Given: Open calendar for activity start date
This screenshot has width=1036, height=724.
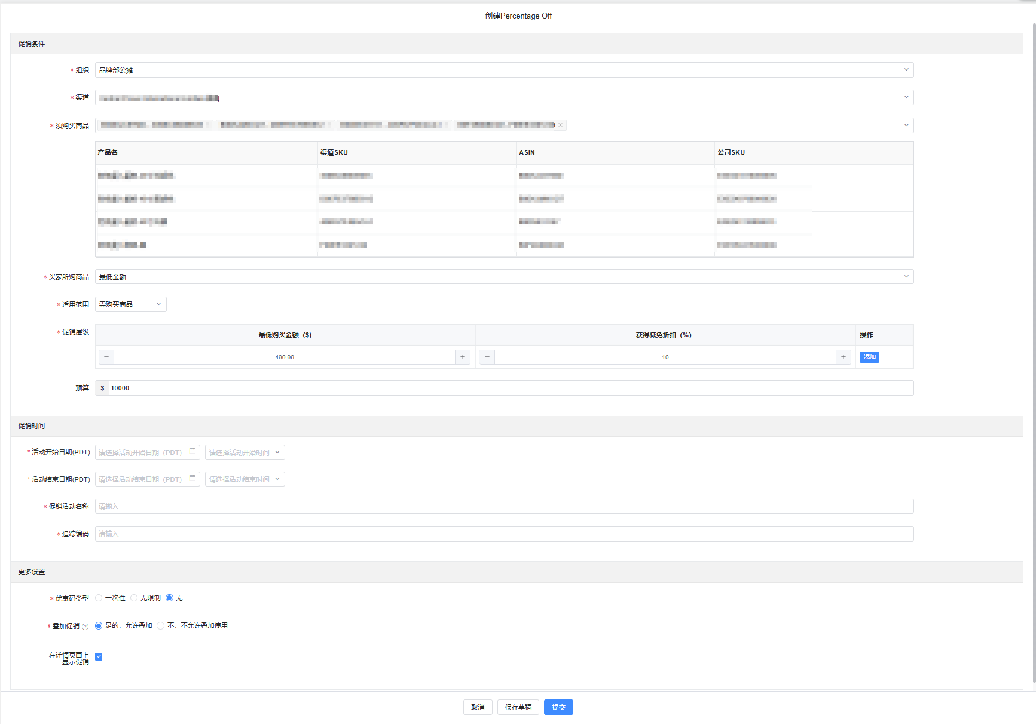Looking at the screenshot, I should pos(192,452).
